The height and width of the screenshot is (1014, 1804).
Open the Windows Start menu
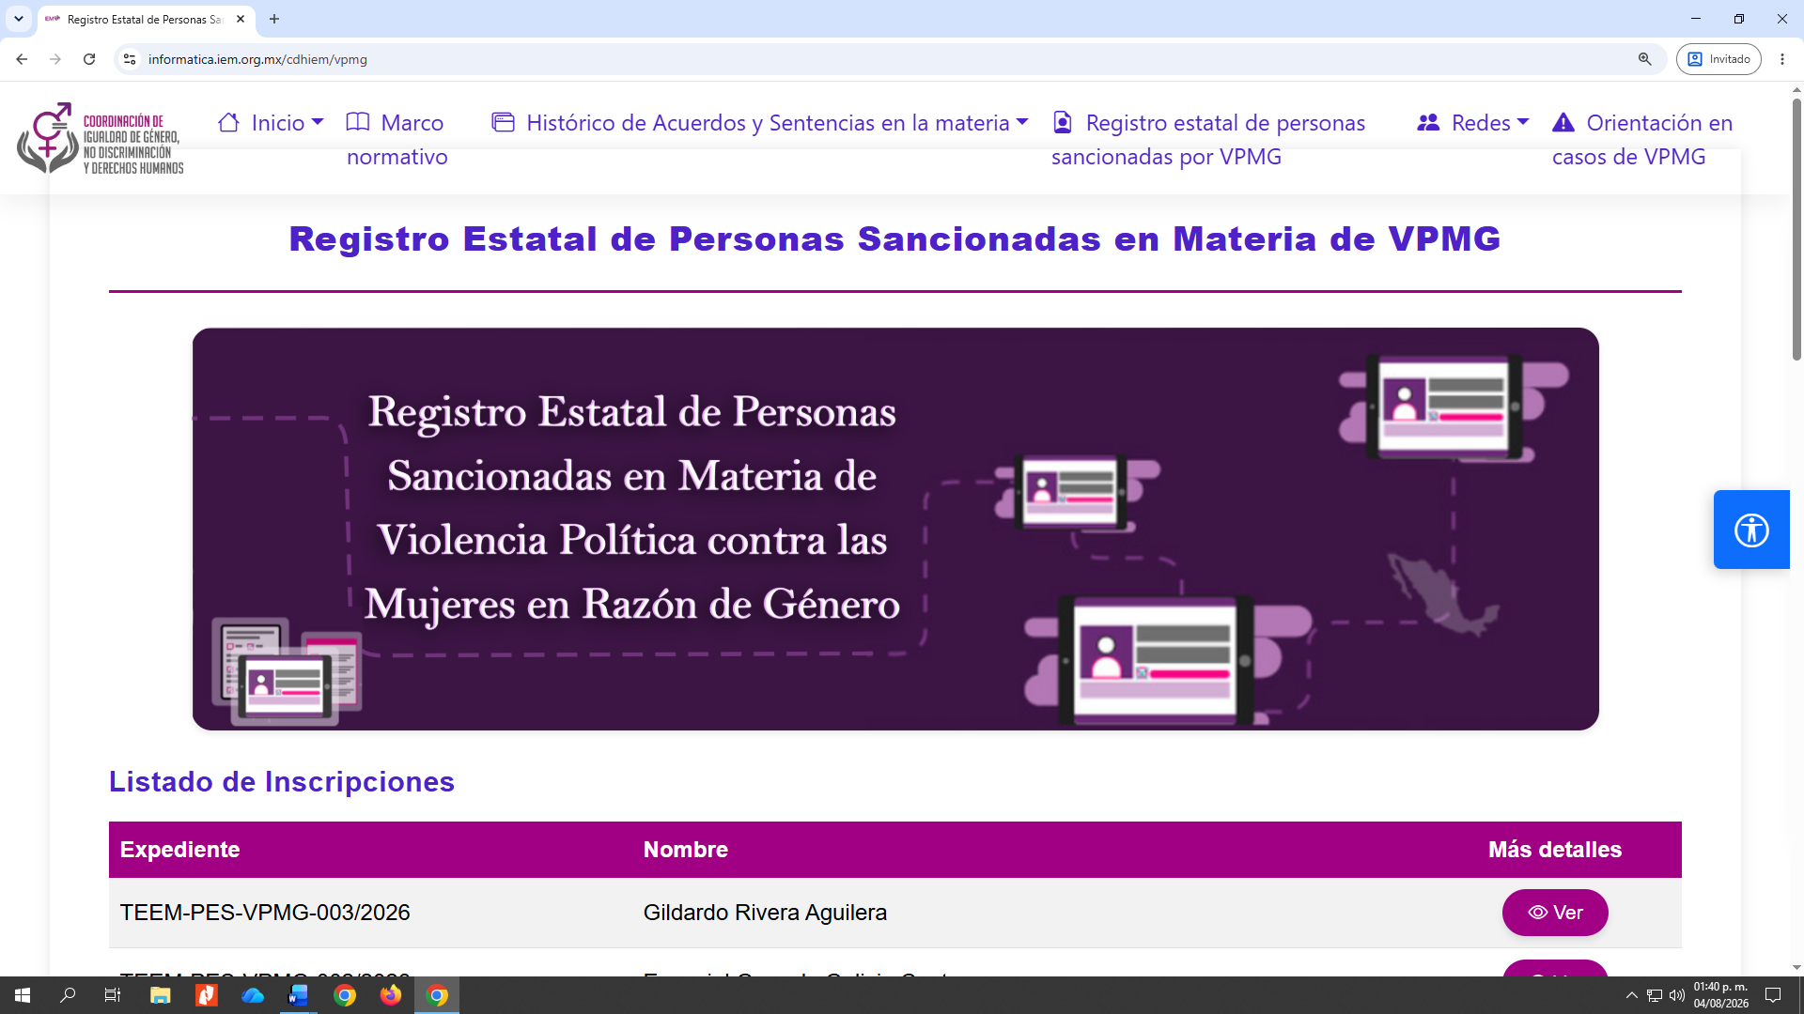23,995
